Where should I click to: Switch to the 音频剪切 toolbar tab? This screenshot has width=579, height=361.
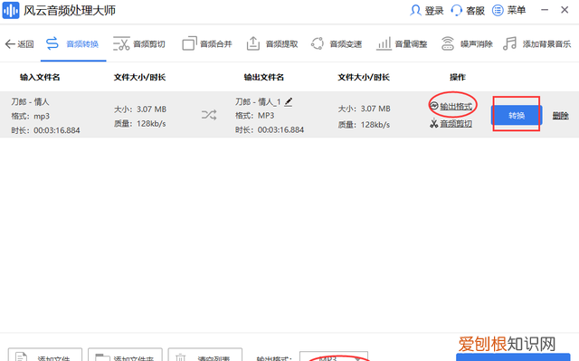[139, 44]
